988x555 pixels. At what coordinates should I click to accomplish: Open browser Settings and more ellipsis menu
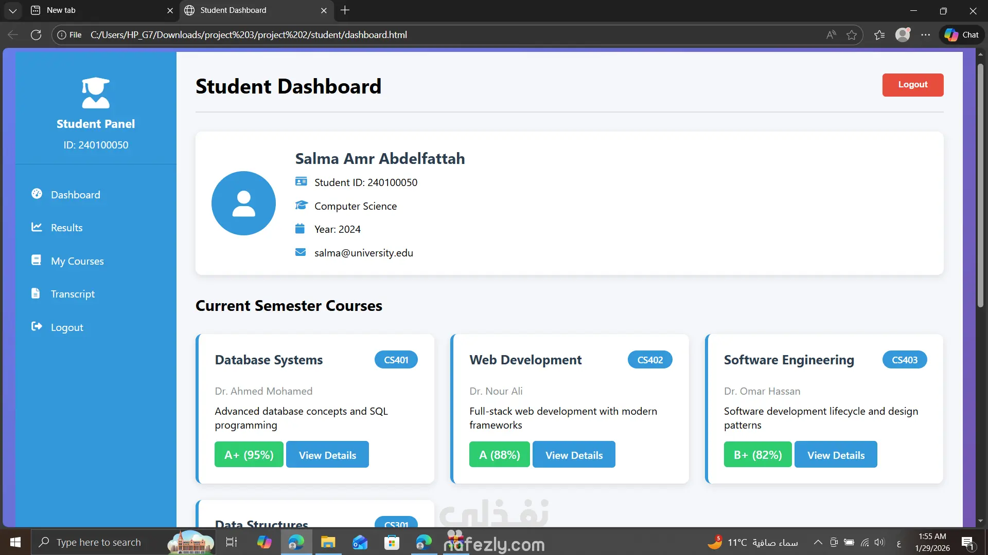(926, 35)
